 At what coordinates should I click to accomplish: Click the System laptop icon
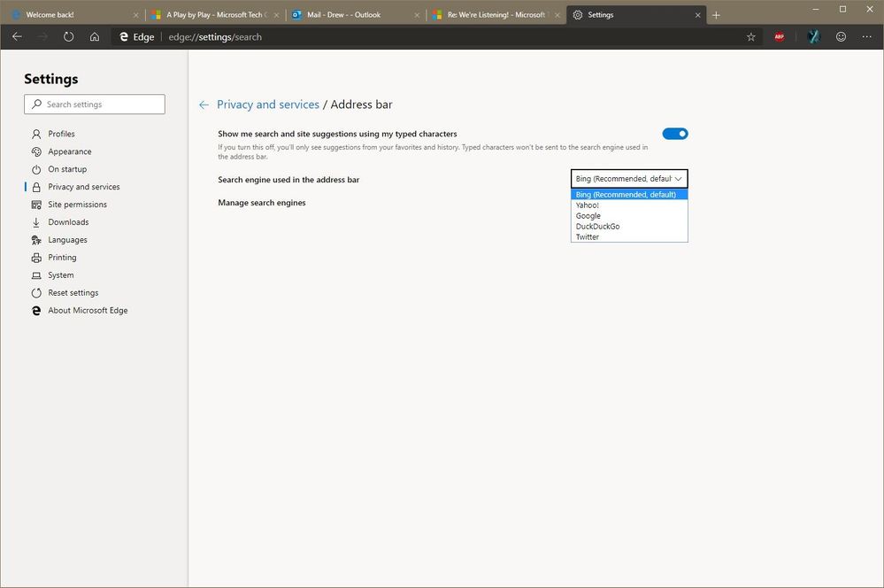pos(36,275)
